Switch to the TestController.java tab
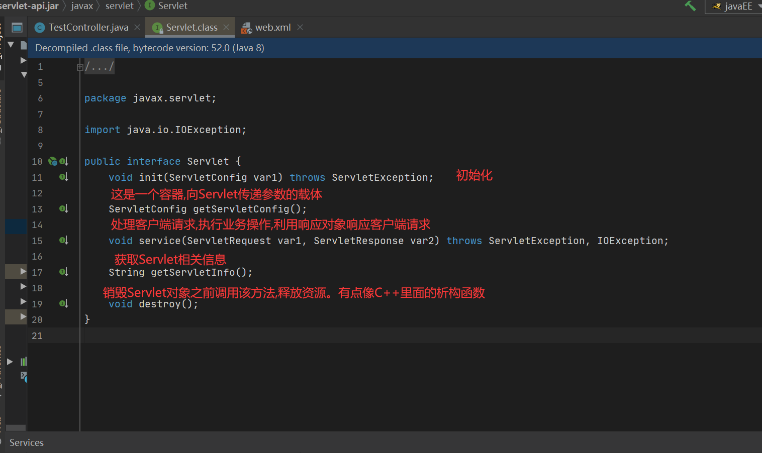762x453 pixels. [82, 28]
